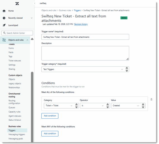
Task: Click the Launchpad rocket icon
Action: tap(4, 25)
